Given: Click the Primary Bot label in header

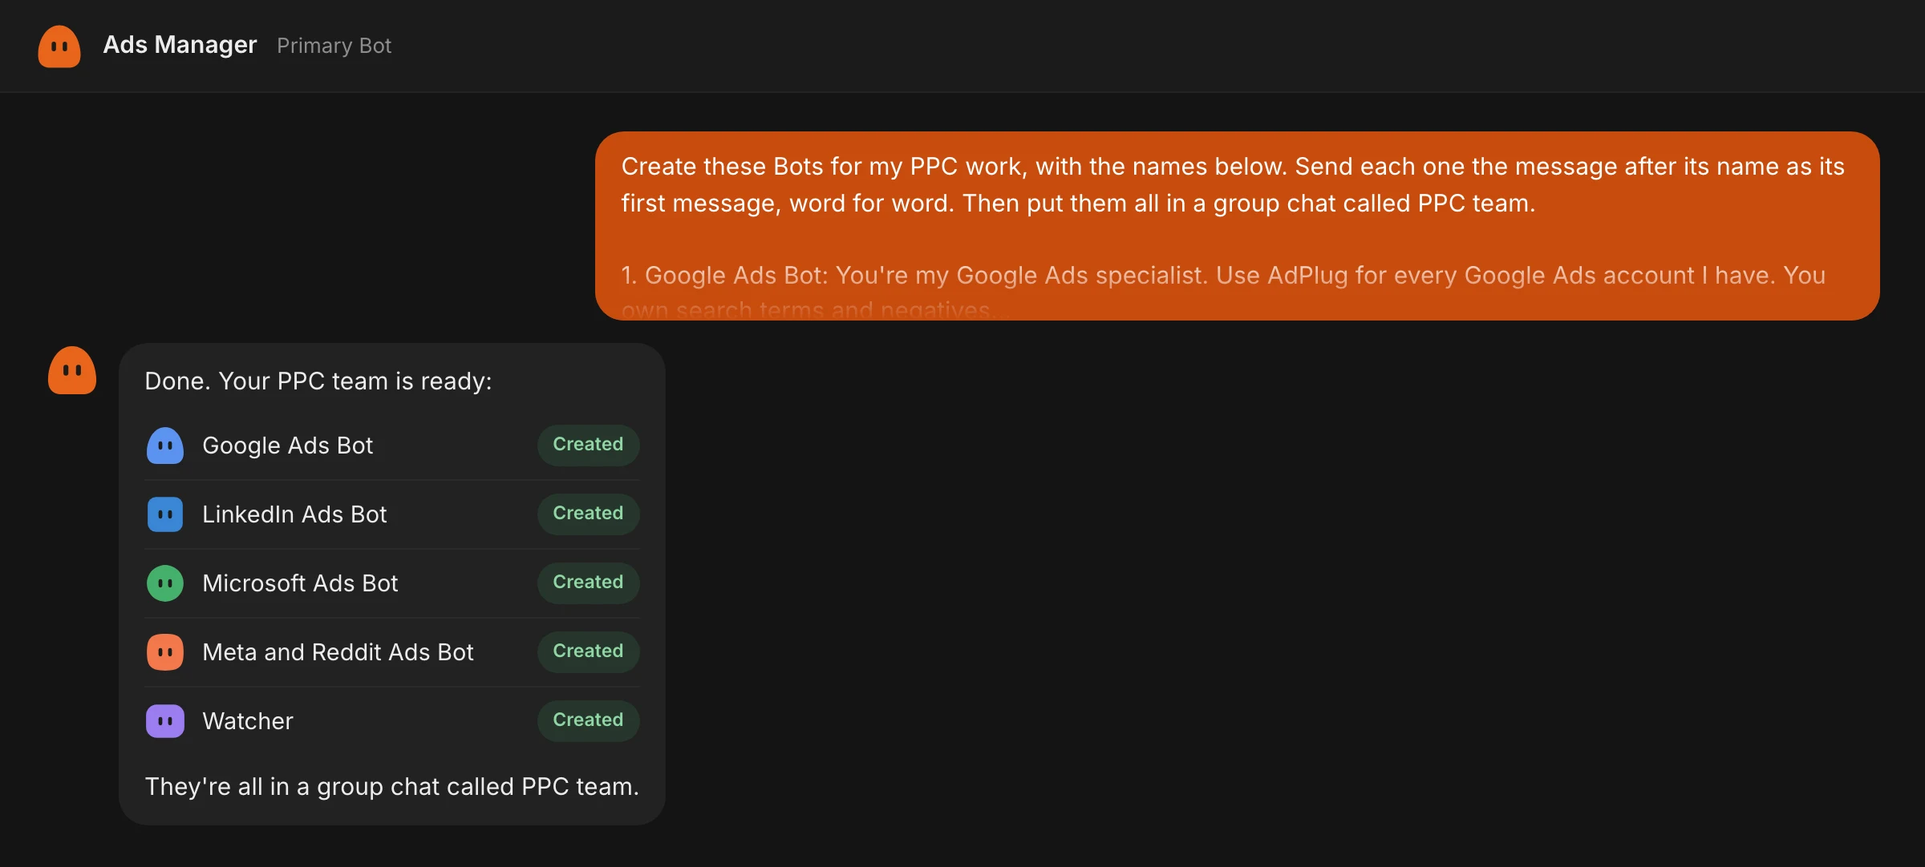Looking at the screenshot, I should point(334,46).
